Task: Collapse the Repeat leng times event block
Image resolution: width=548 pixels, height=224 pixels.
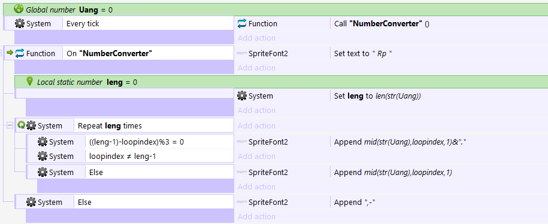Action: point(10,125)
